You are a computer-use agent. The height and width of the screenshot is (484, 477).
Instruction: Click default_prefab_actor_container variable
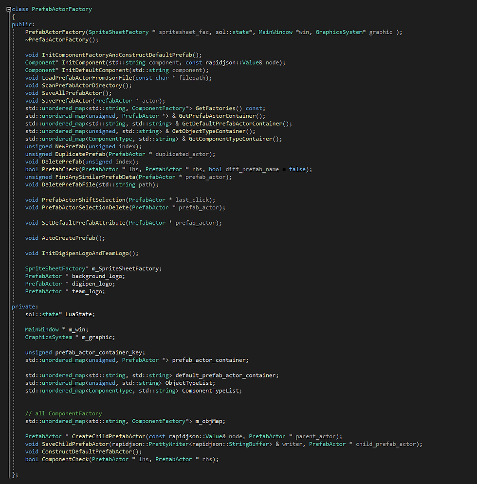coord(225,376)
